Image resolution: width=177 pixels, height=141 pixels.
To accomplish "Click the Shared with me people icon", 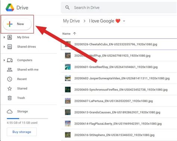I will tap(10, 70).
